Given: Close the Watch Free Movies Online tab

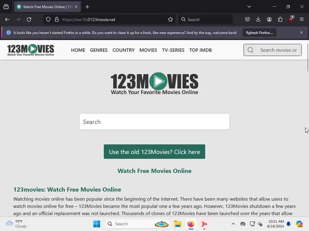Looking at the screenshot, I should tap(76, 7).
